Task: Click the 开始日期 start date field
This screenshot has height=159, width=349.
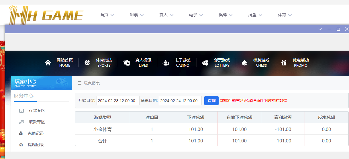Action: 118,101
